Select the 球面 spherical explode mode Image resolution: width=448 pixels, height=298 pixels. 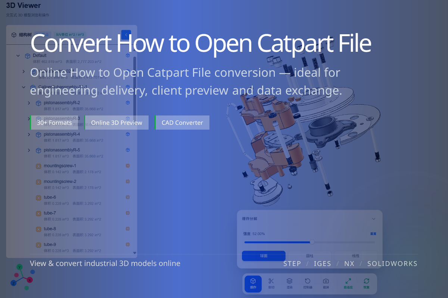point(264,256)
